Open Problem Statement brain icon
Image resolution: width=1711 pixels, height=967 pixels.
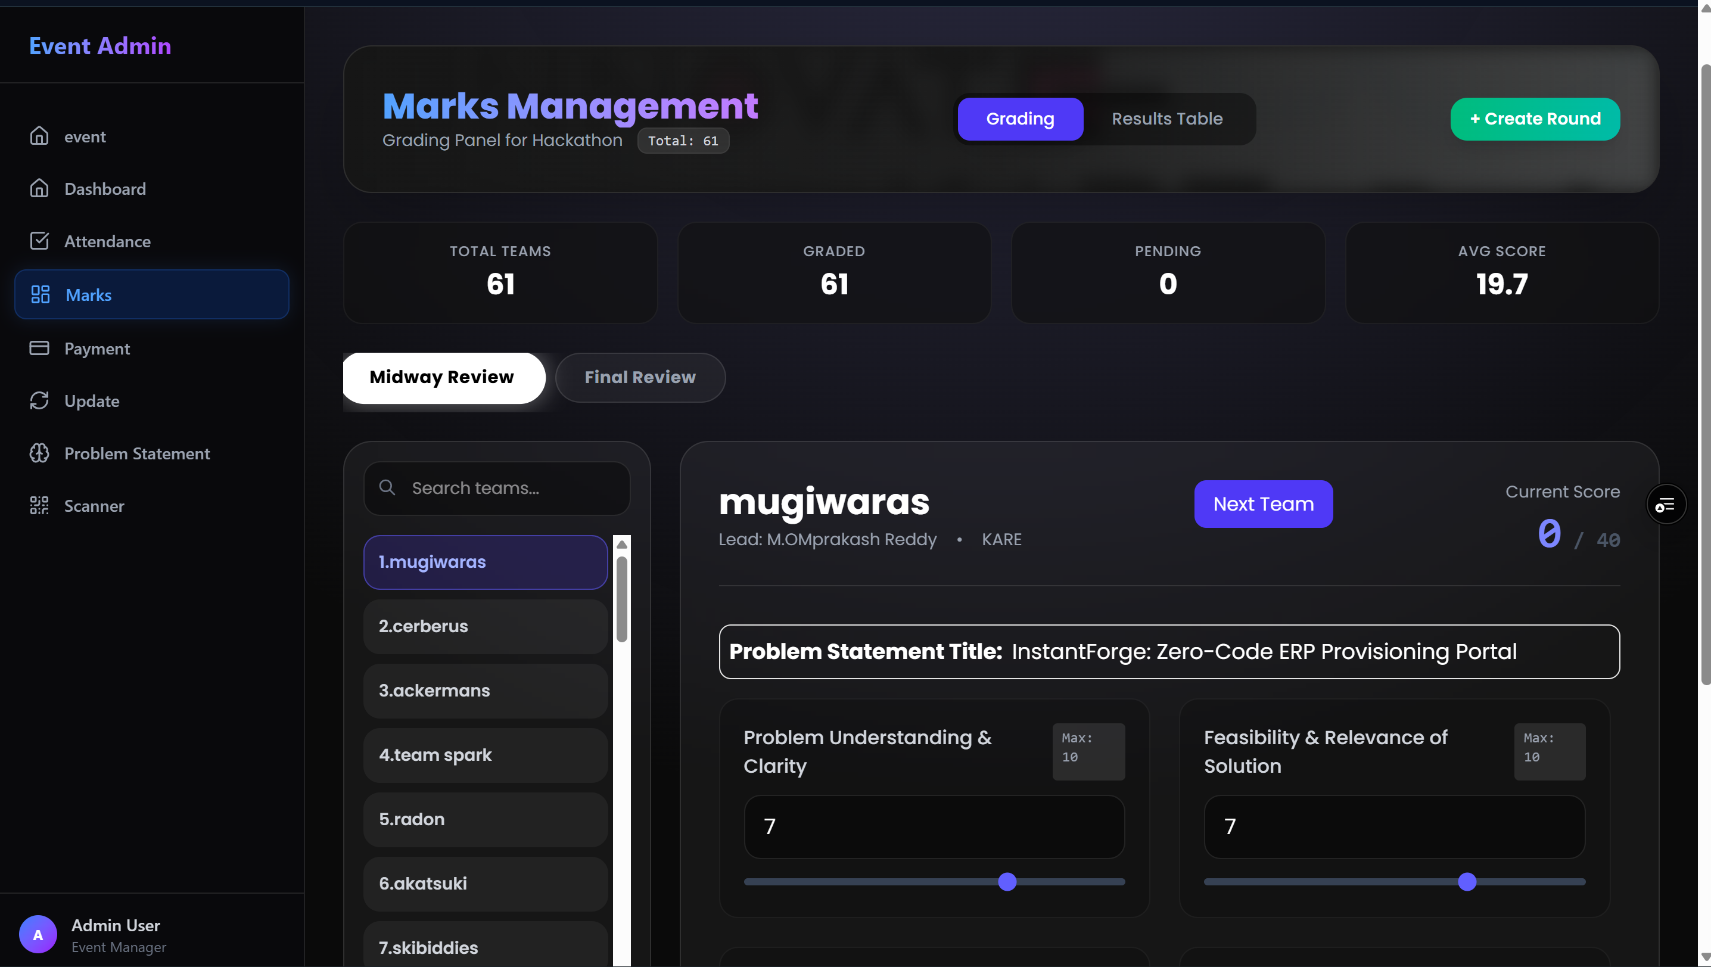tap(39, 453)
